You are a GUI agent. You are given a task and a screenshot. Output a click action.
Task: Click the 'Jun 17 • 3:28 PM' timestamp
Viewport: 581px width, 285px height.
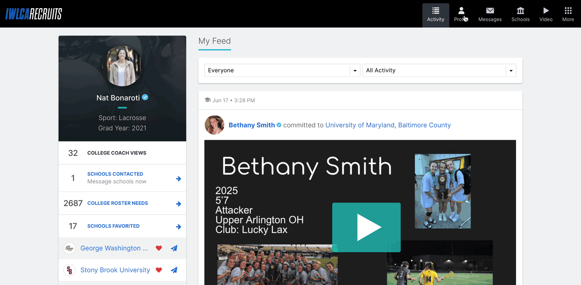coord(234,100)
